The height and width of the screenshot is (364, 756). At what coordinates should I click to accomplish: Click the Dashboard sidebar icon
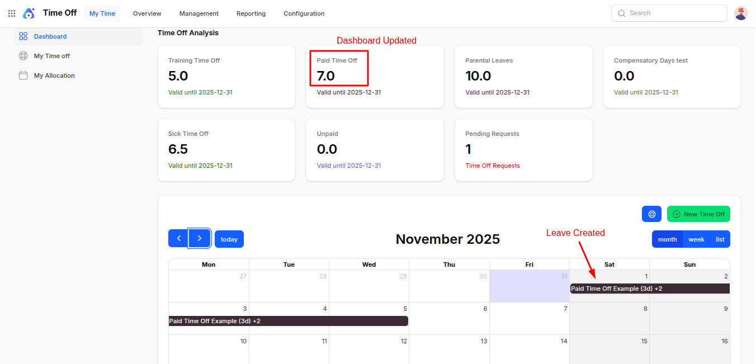coord(23,36)
